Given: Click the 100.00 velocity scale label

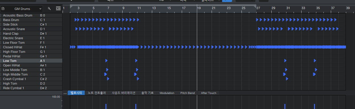Looking at the screenshot, I should point(56,97).
